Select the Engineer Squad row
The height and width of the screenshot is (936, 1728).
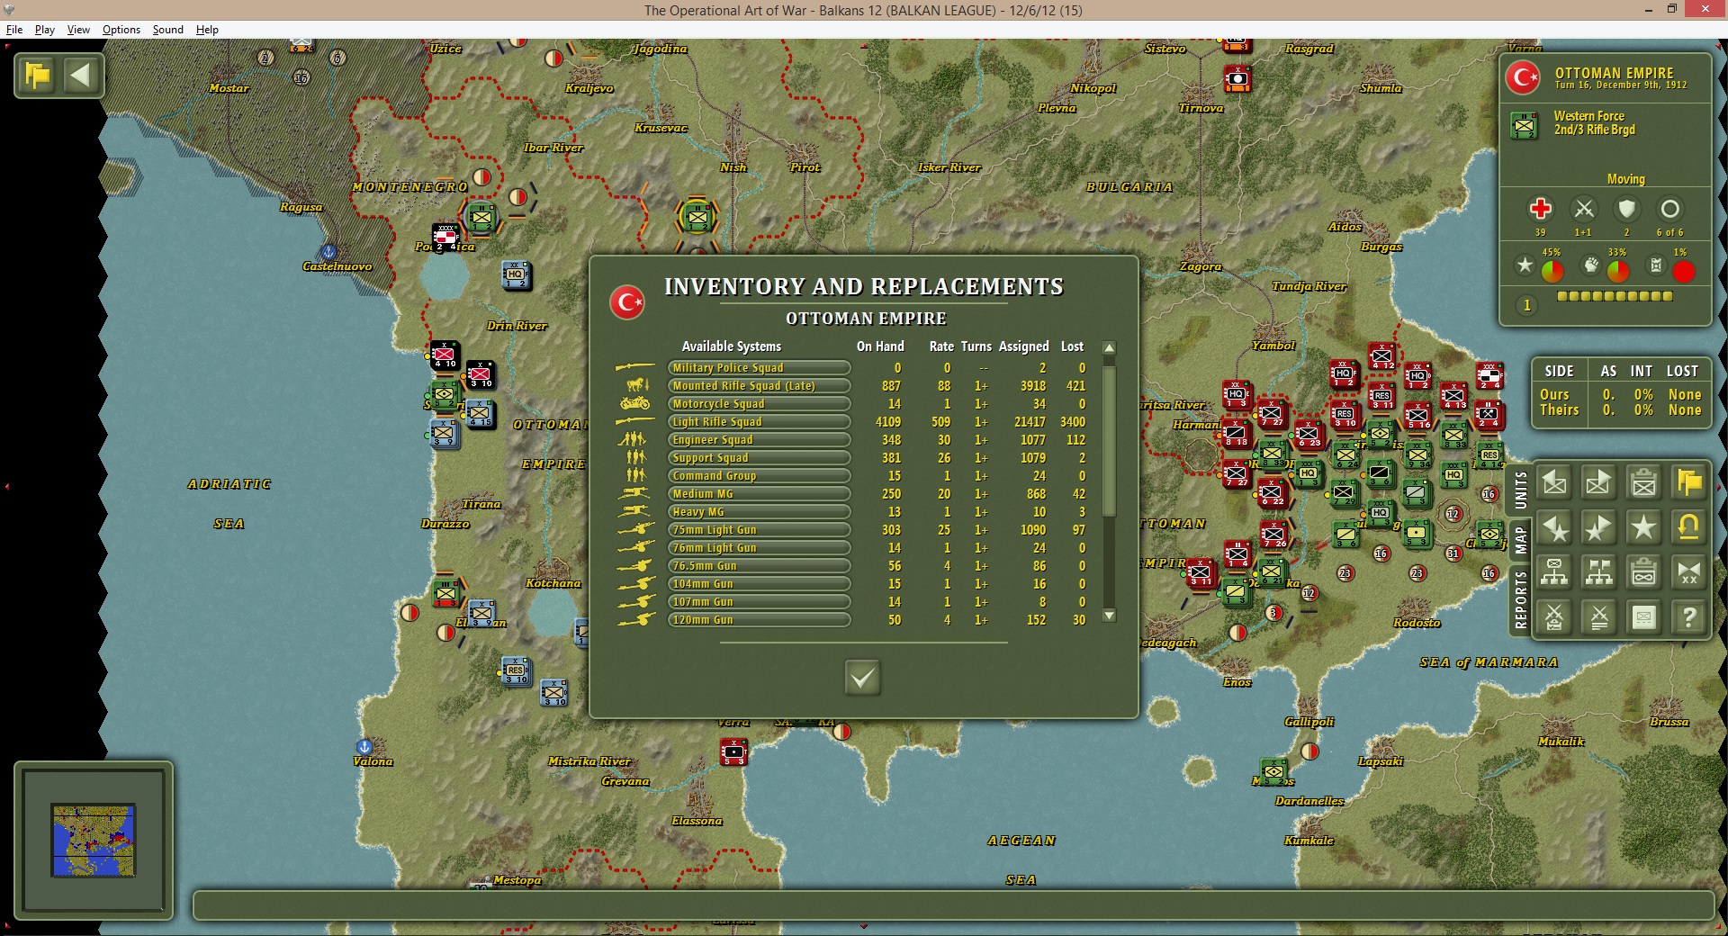click(x=850, y=440)
